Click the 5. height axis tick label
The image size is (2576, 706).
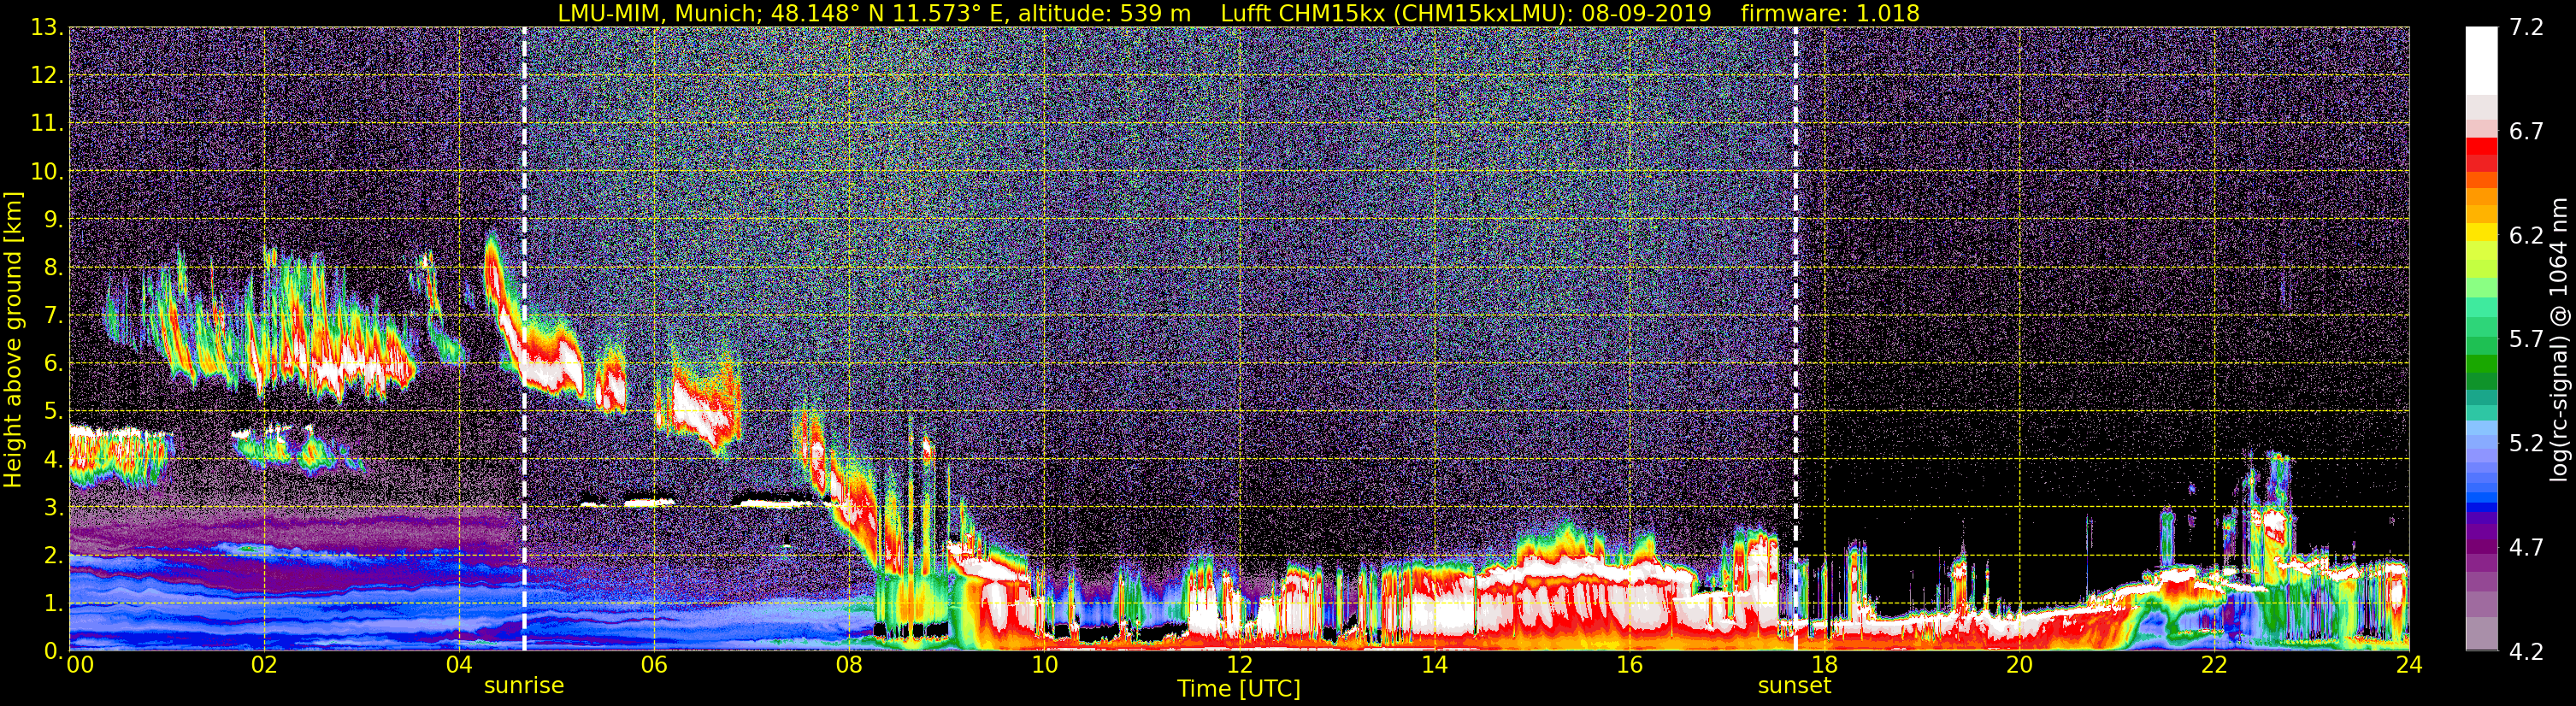[54, 412]
